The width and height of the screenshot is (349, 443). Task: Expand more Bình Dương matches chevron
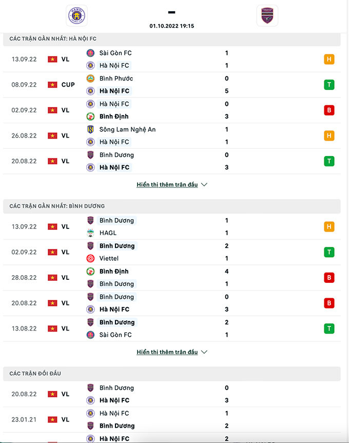tap(204, 352)
